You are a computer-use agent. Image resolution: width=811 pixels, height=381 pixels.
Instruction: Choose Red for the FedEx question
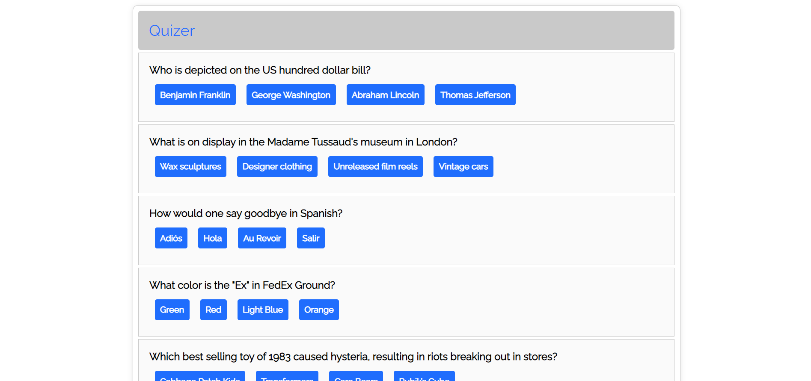click(x=214, y=310)
